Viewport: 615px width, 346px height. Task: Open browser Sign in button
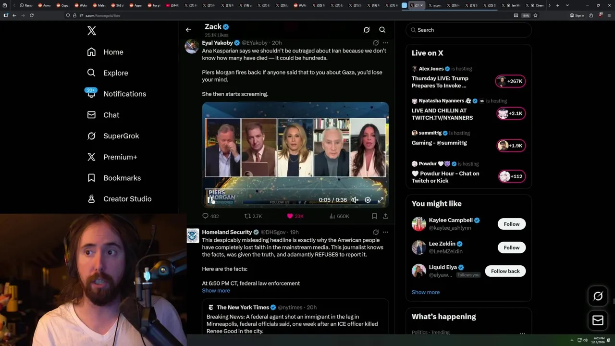[577, 15]
